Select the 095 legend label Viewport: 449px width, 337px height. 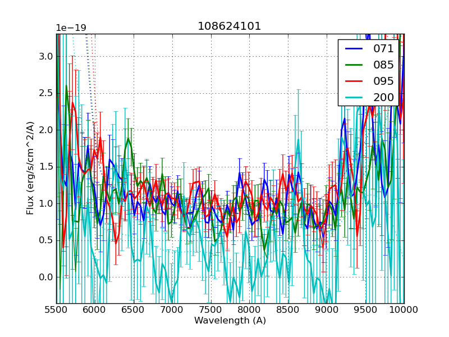383,81
